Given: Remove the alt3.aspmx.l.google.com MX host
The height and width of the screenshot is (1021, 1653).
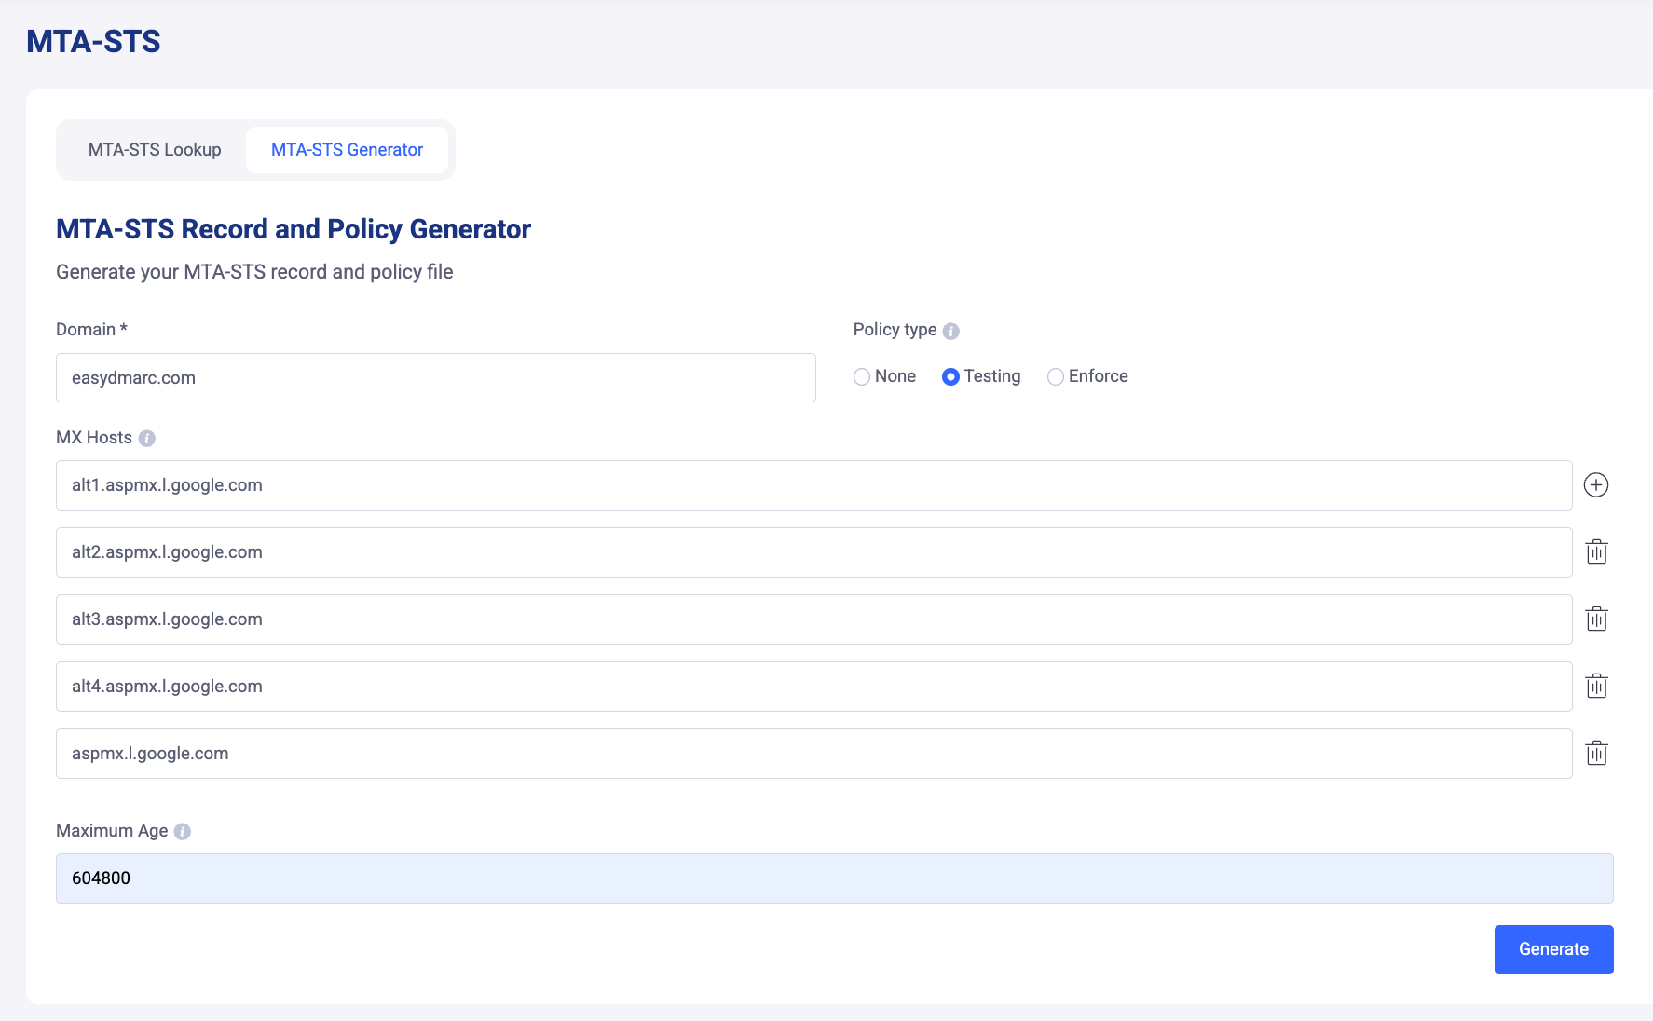Looking at the screenshot, I should 1596,619.
